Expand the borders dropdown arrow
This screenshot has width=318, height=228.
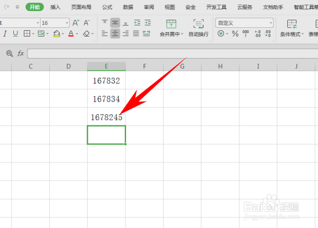coord(33,34)
